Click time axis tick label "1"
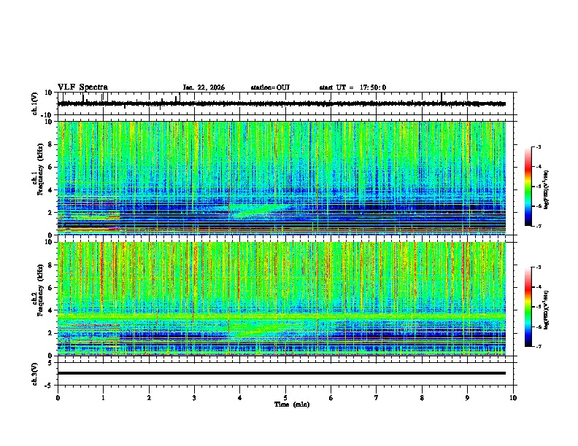 click(103, 398)
